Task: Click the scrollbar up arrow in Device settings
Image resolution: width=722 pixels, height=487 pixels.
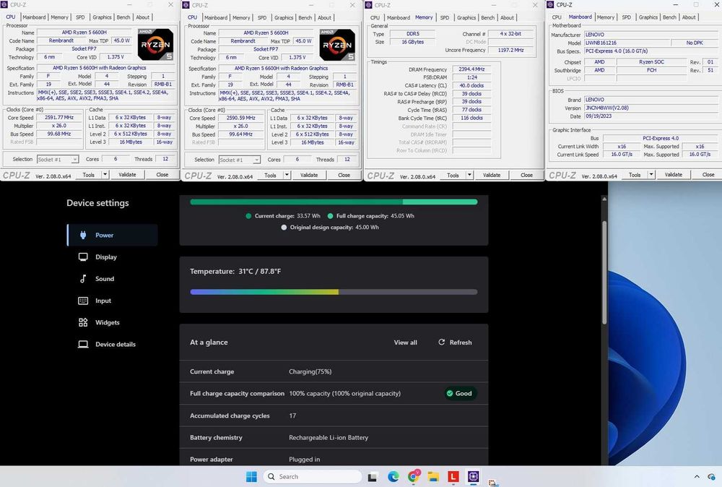Action: click(x=604, y=199)
